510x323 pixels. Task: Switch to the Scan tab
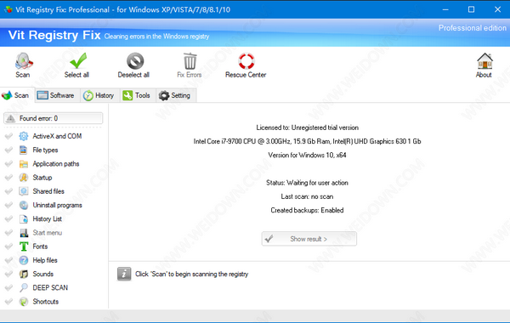pyautogui.click(x=17, y=95)
